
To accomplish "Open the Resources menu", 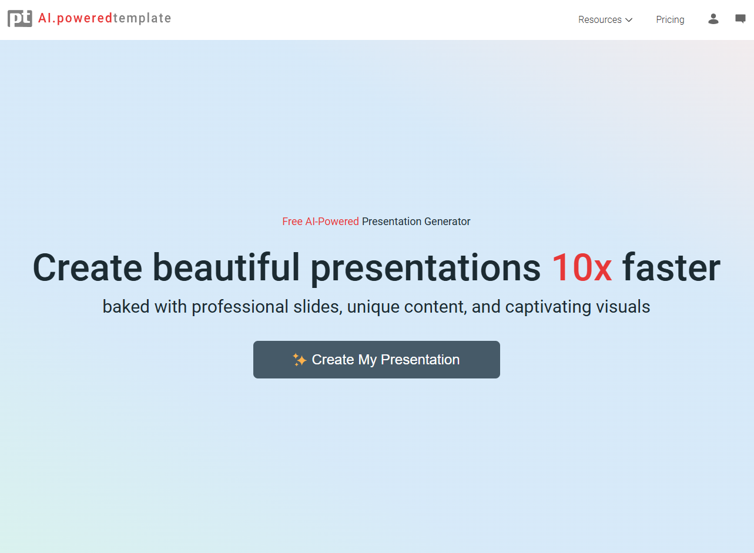I will click(600, 20).
